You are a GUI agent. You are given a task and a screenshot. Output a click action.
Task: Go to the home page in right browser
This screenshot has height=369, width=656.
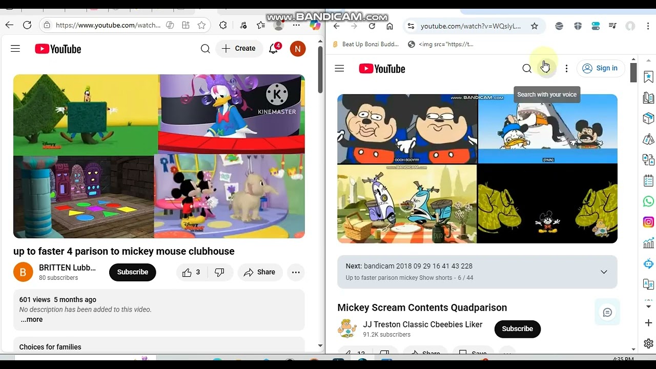390,26
